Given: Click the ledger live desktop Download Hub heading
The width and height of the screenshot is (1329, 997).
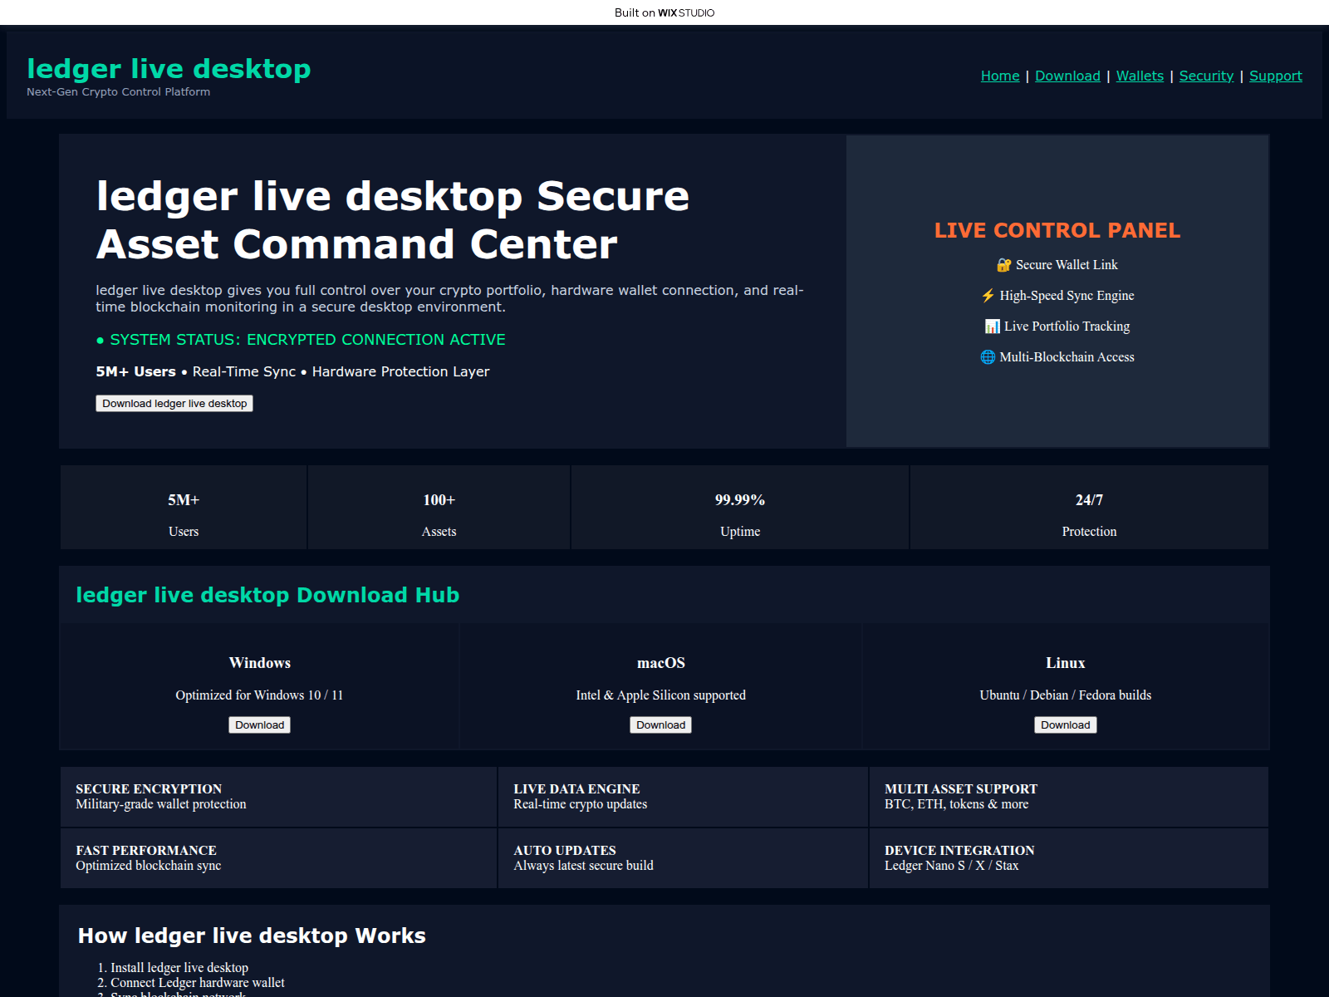Looking at the screenshot, I should click(x=267, y=595).
